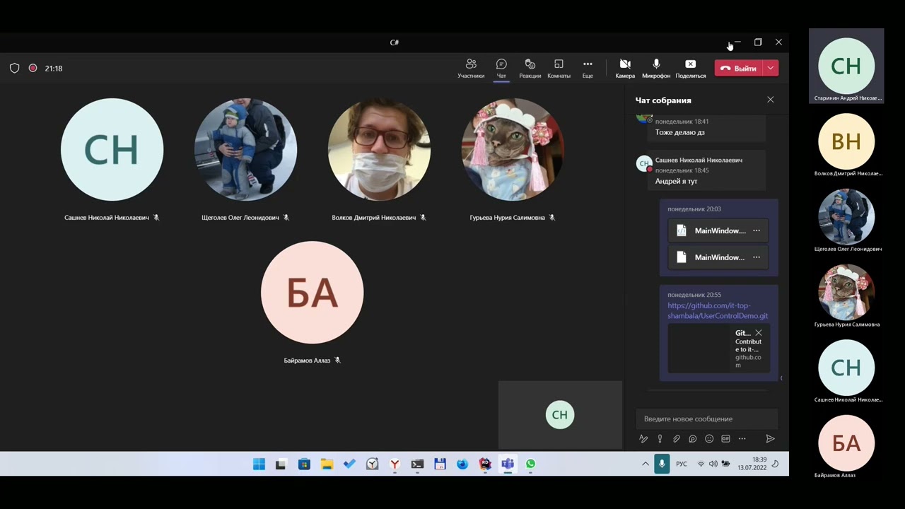Send the chat message
Image resolution: width=905 pixels, height=509 pixels.
point(771,439)
